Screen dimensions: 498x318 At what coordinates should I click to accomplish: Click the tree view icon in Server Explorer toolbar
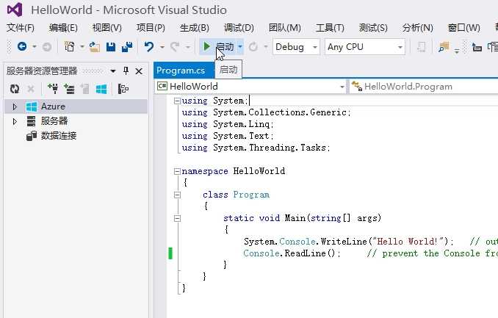(123, 89)
